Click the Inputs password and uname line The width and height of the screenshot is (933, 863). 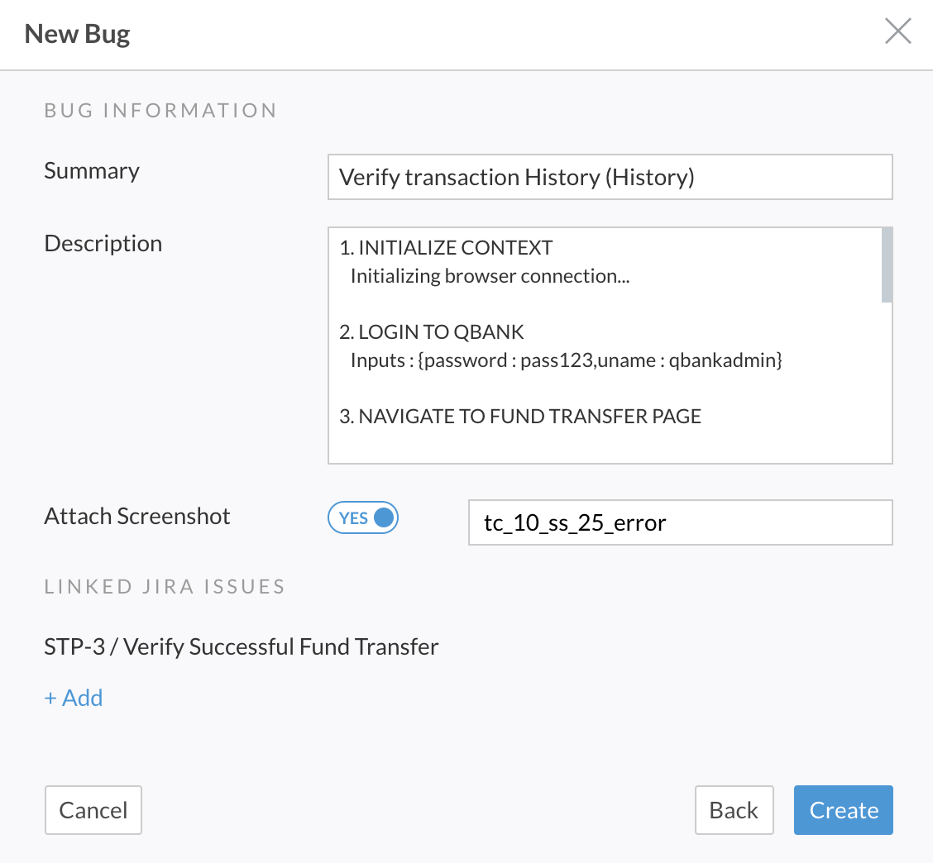coord(566,360)
